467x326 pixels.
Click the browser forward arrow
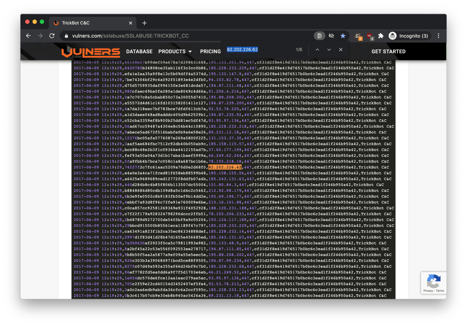pos(40,36)
